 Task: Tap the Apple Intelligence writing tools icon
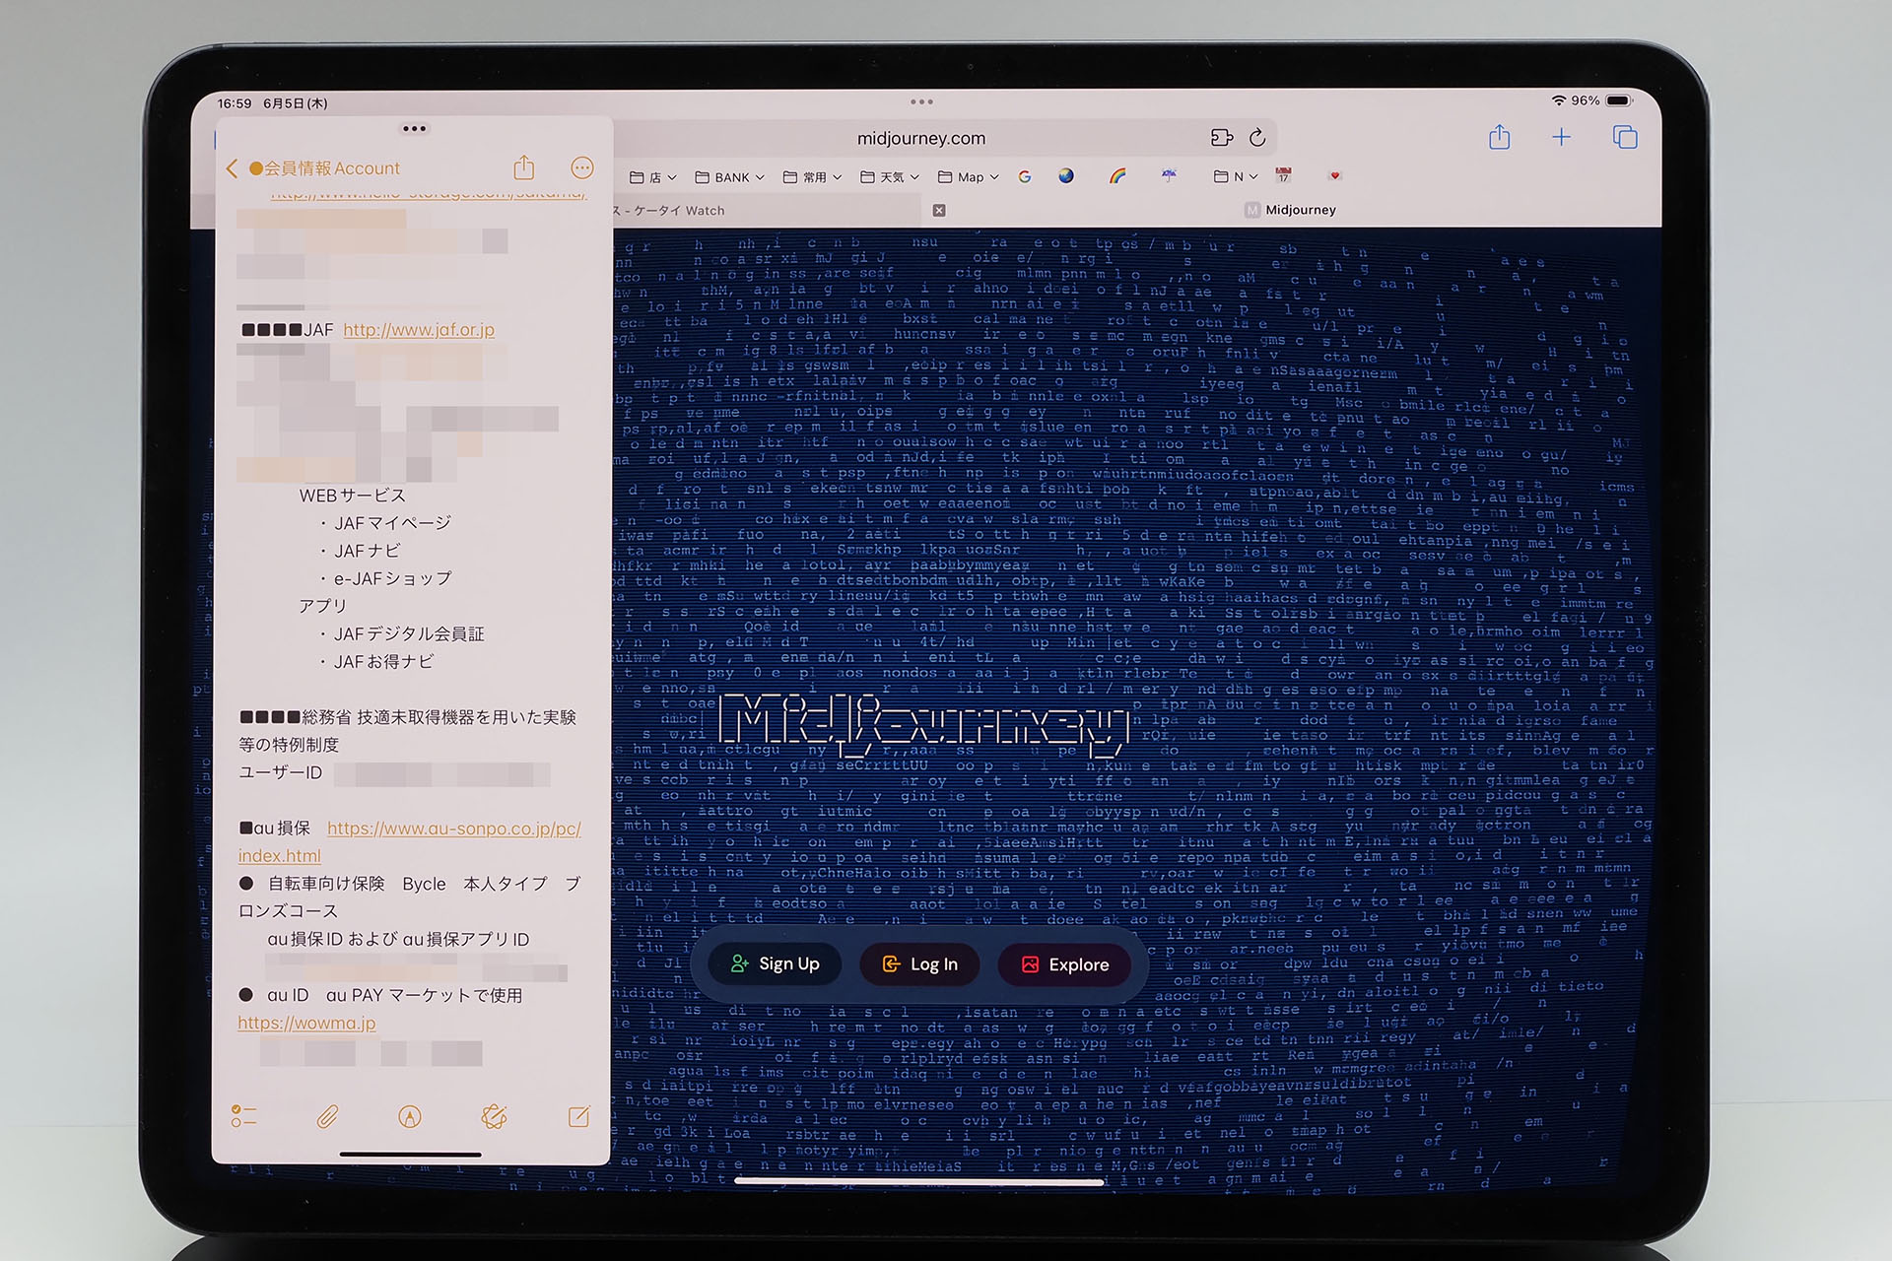pos(494,1116)
